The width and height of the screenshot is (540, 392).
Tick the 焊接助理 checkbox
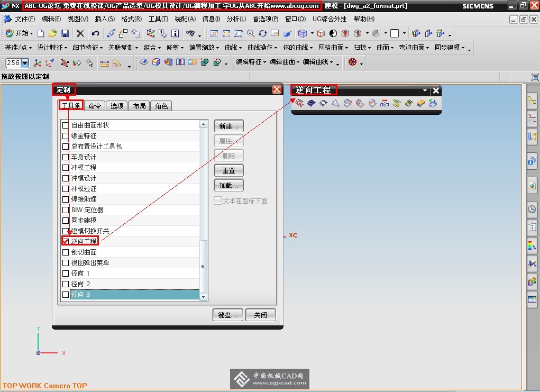66,199
